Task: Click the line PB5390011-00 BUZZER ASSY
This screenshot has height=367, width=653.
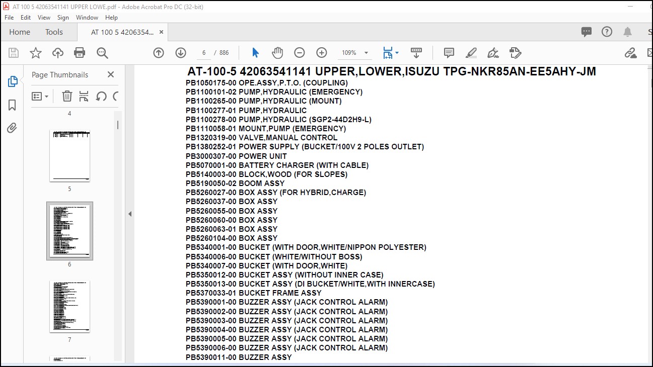Action: 239,357
